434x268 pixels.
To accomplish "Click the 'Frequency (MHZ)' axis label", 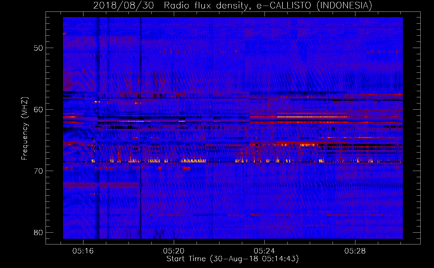I will [24, 129].
